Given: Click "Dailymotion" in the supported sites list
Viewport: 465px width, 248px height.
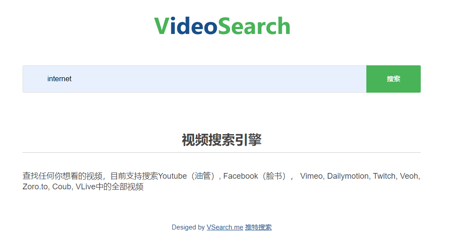Looking at the screenshot, I should 348,176.
